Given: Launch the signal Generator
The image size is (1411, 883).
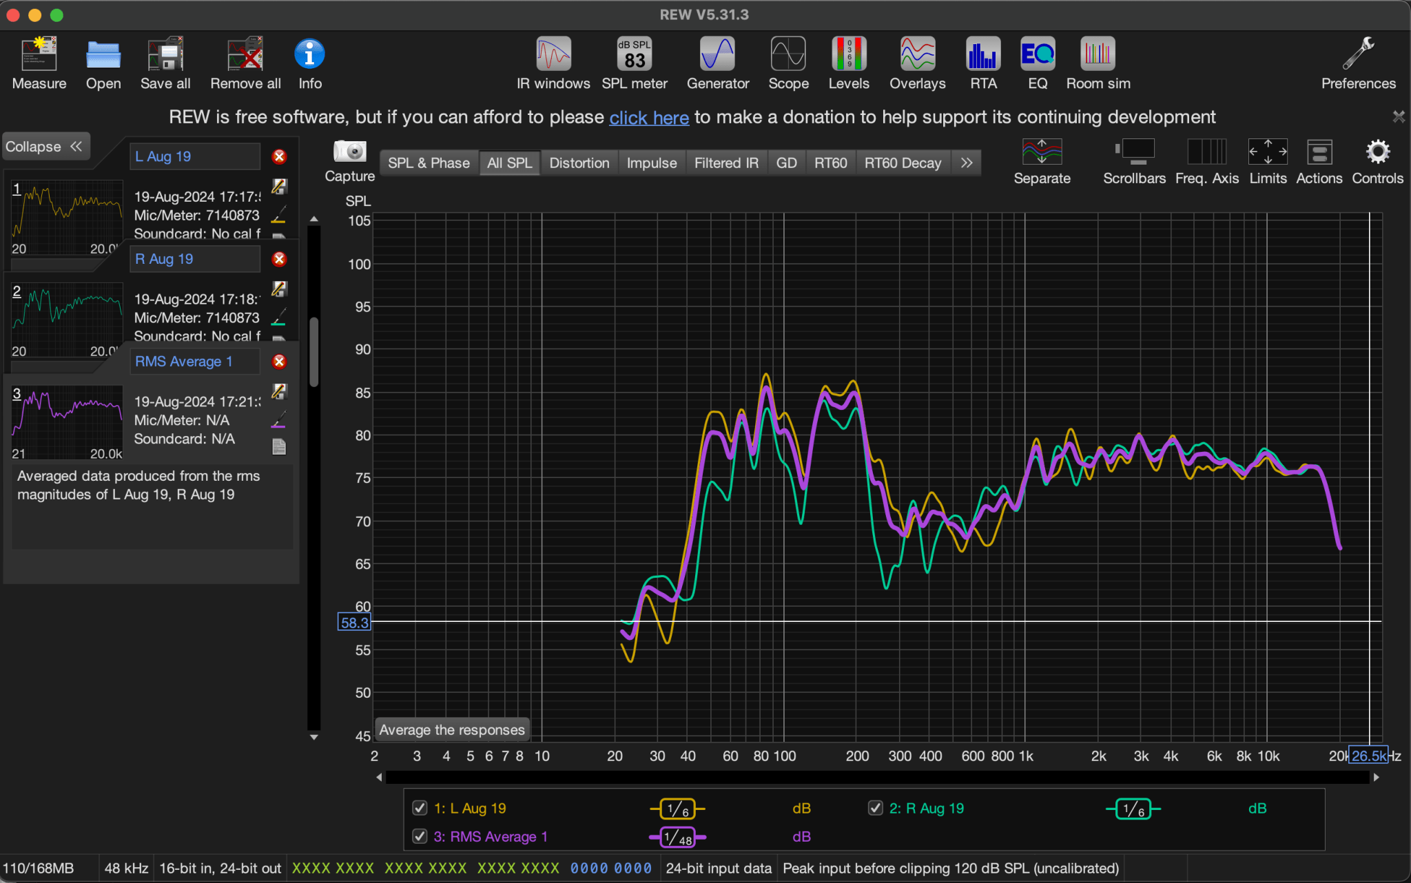Looking at the screenshot, I should coord(718,63).
